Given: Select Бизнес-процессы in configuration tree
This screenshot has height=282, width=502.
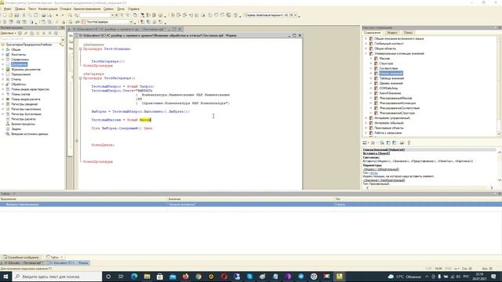Looking at the screenshot, I should 23,124.
